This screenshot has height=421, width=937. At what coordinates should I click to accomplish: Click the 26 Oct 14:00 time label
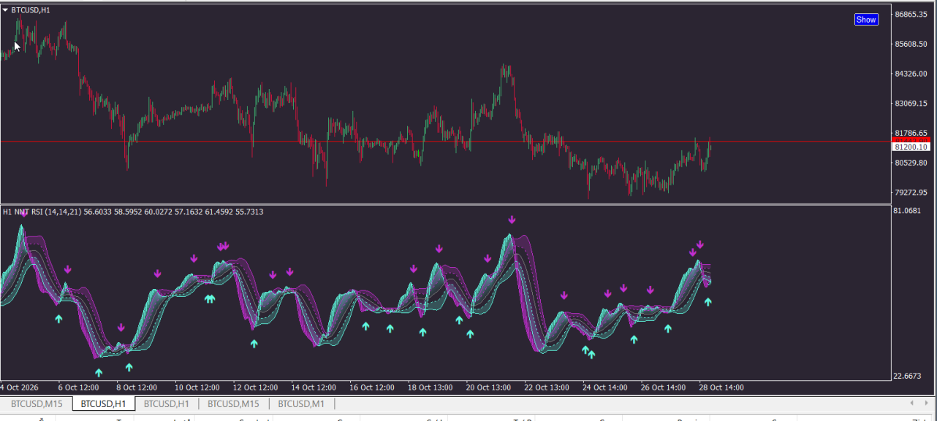pyautogui.click(x=664, y=387)
